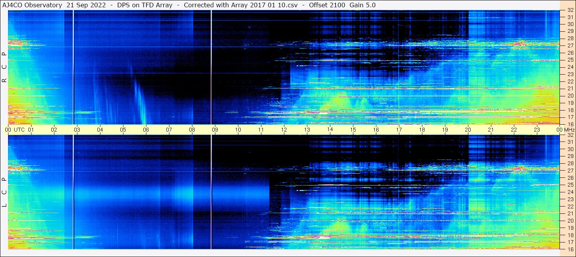The width and height of the screenshot is (576, 257).
Task: Select the 06 hour tick on UTC axis
Action: click(x=146, y=130)
